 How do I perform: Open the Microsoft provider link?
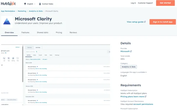click(x=125, y=51)
